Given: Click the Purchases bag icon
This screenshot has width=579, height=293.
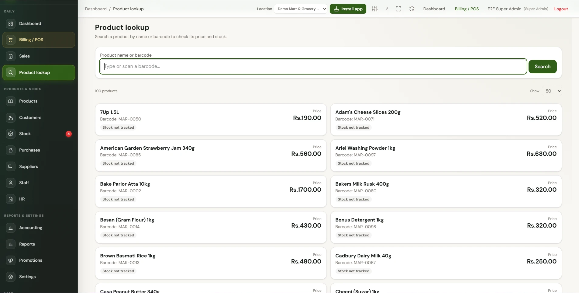Looking at the screenshot, I should click(x=11, y=150).
